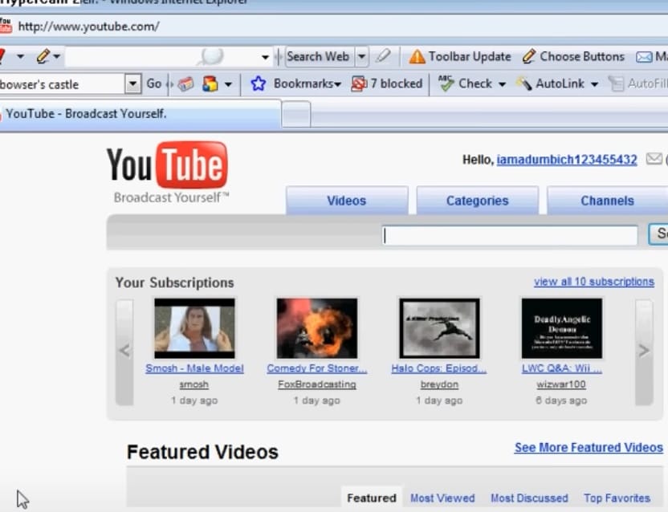The height and width of the screenshot is (512, 668).
Task: Expand the AutoLink dropdown arrow
Action: (x=594, y=84)
